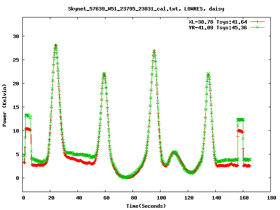
Task: Click the green calibration plateau near 158 seconds
Action: tap(240, 119)
